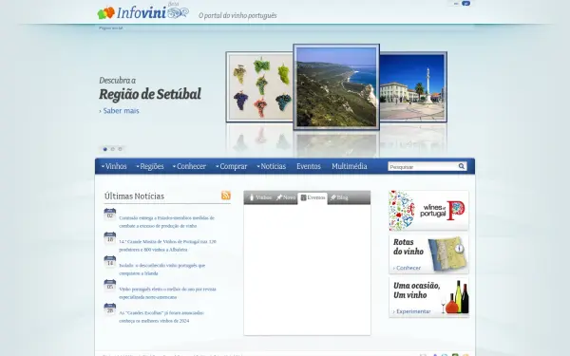The height and width of the screenshot is (356, 570).
Task: Select the PT language badge
Action: click(465, 3)
